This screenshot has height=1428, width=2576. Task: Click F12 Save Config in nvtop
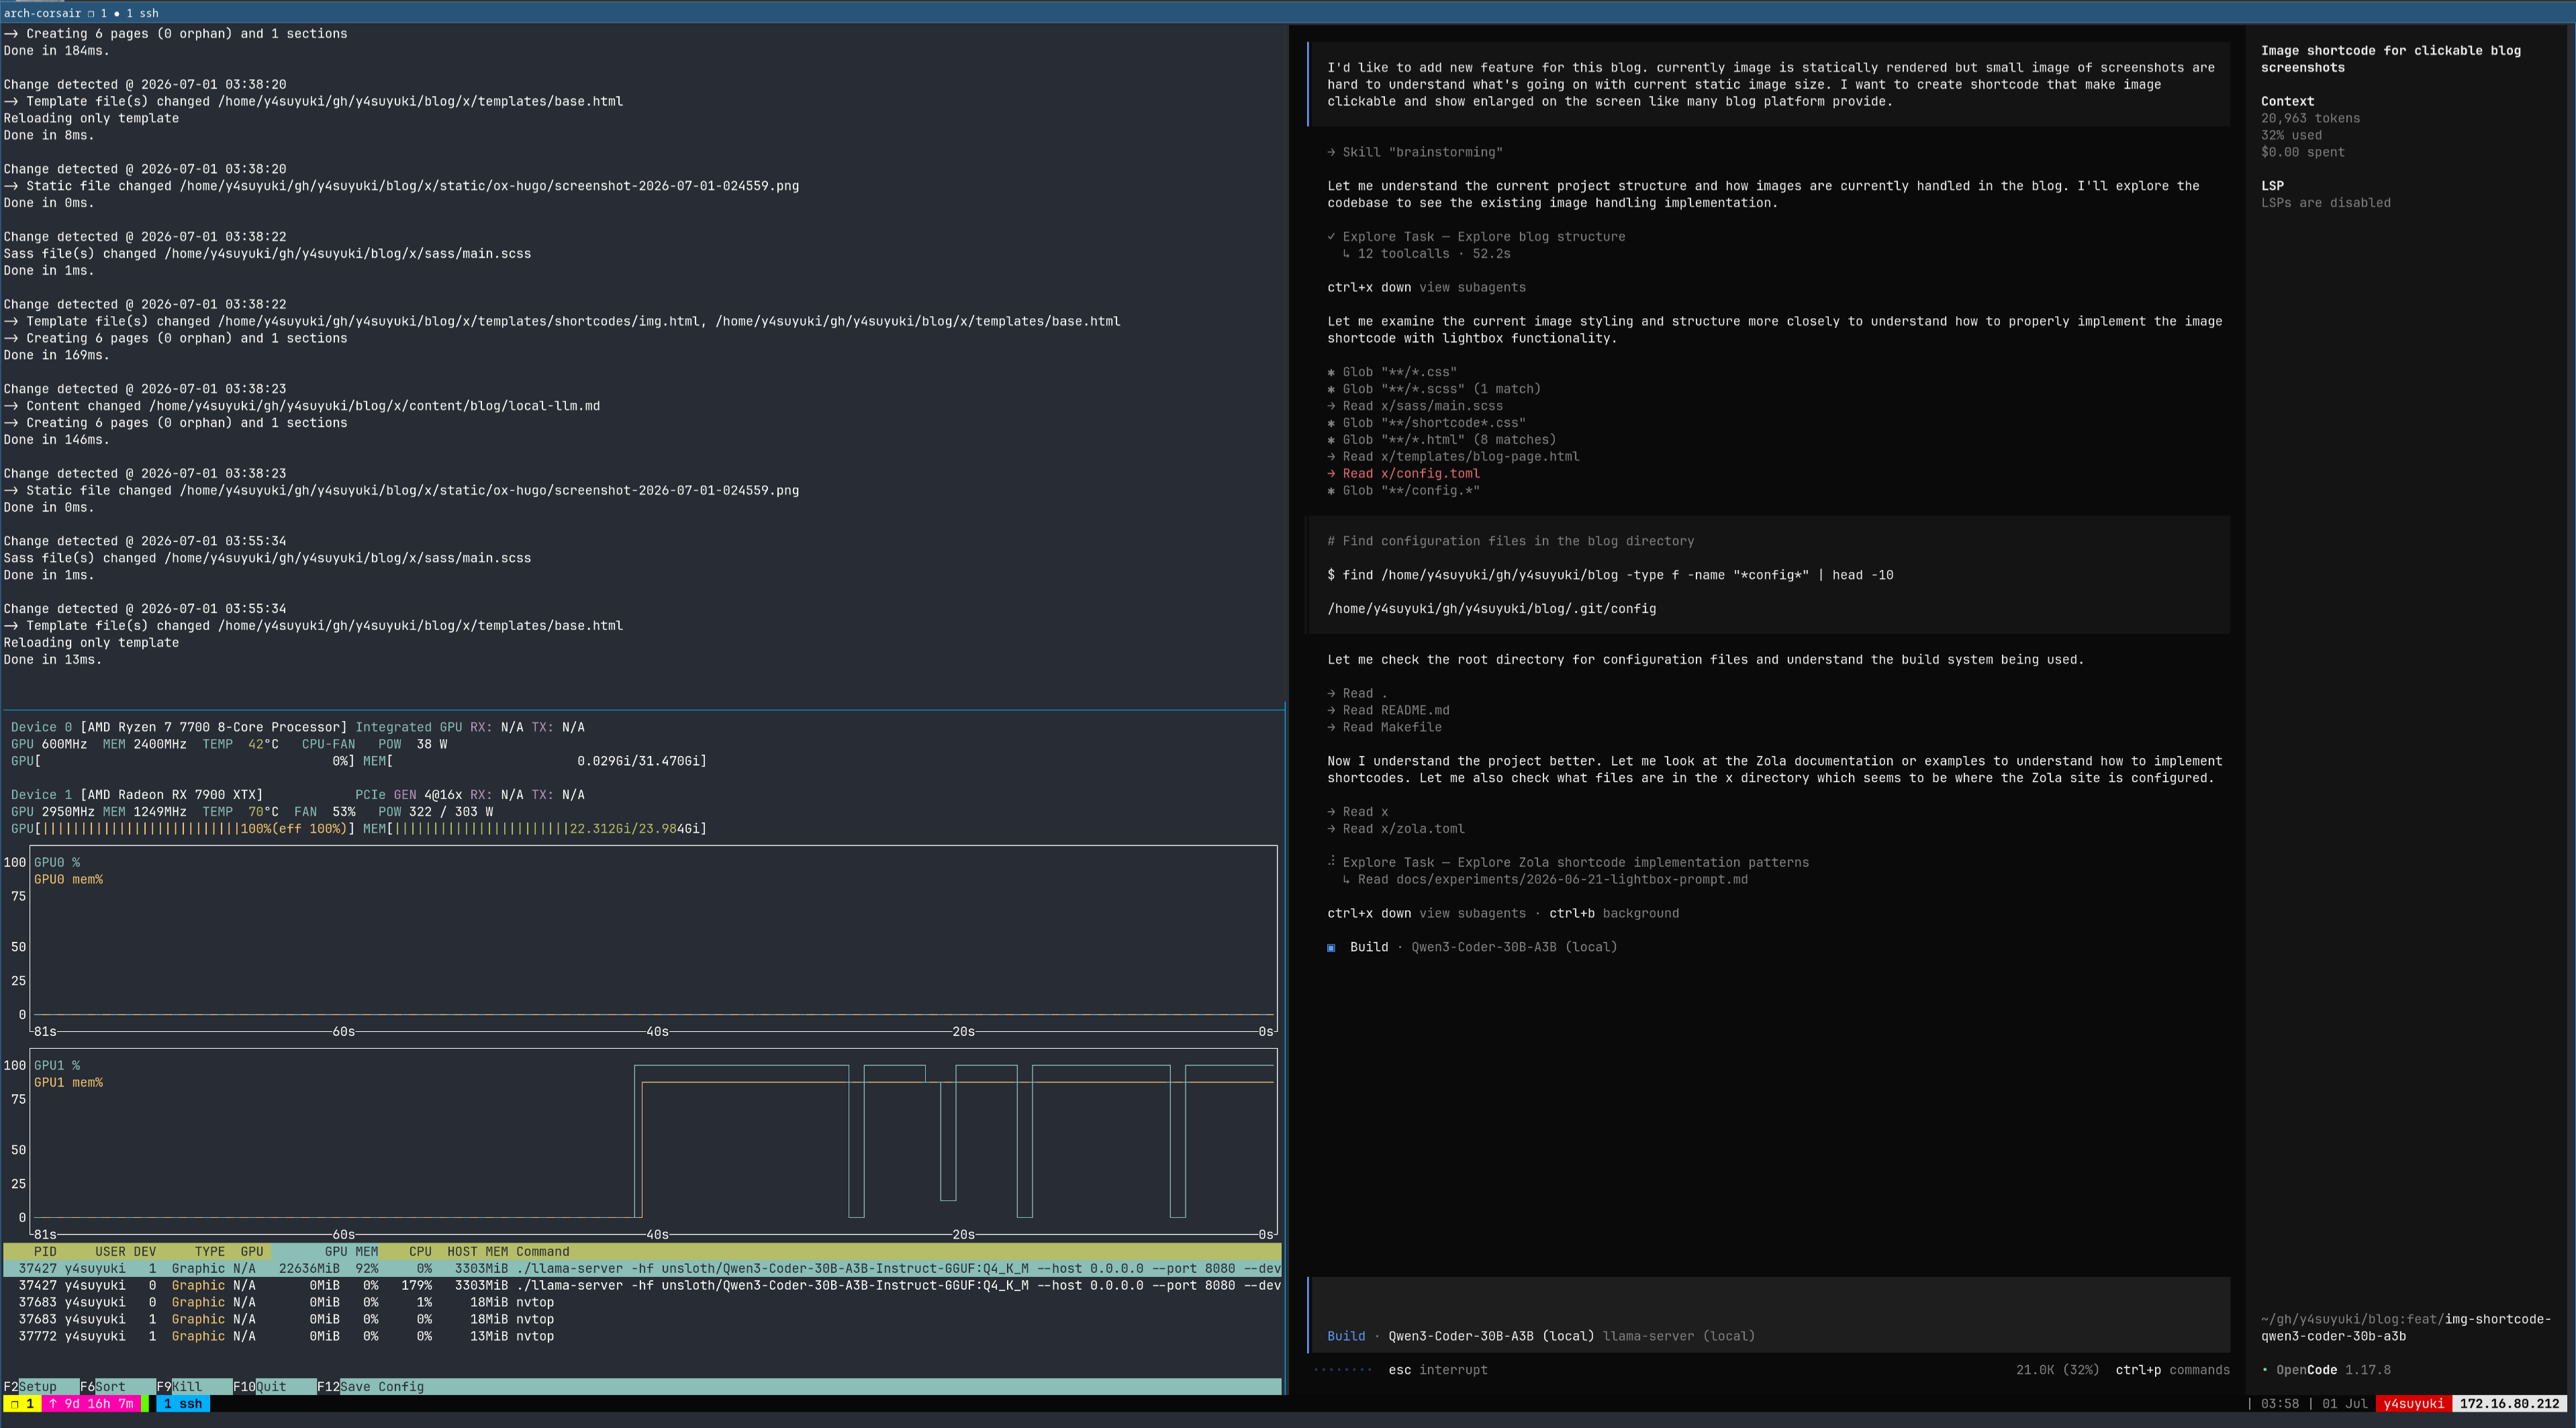371,1387
